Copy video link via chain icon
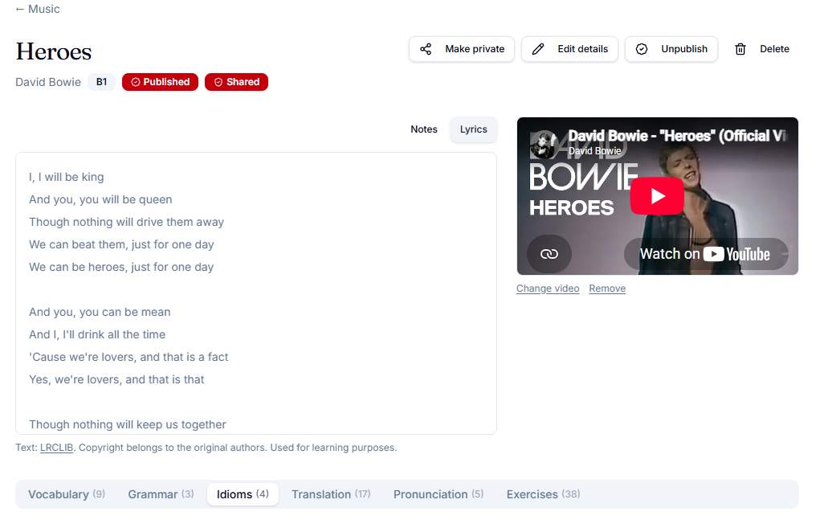Screen dimensions: 828x520 tap(549, 254)
